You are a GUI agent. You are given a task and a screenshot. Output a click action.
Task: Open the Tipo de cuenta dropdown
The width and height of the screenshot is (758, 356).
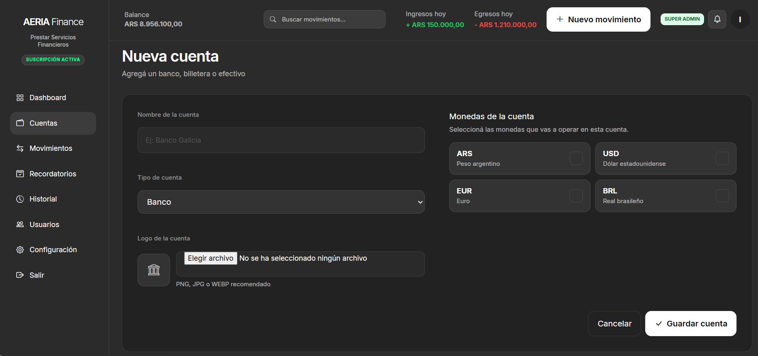(281, 202)
